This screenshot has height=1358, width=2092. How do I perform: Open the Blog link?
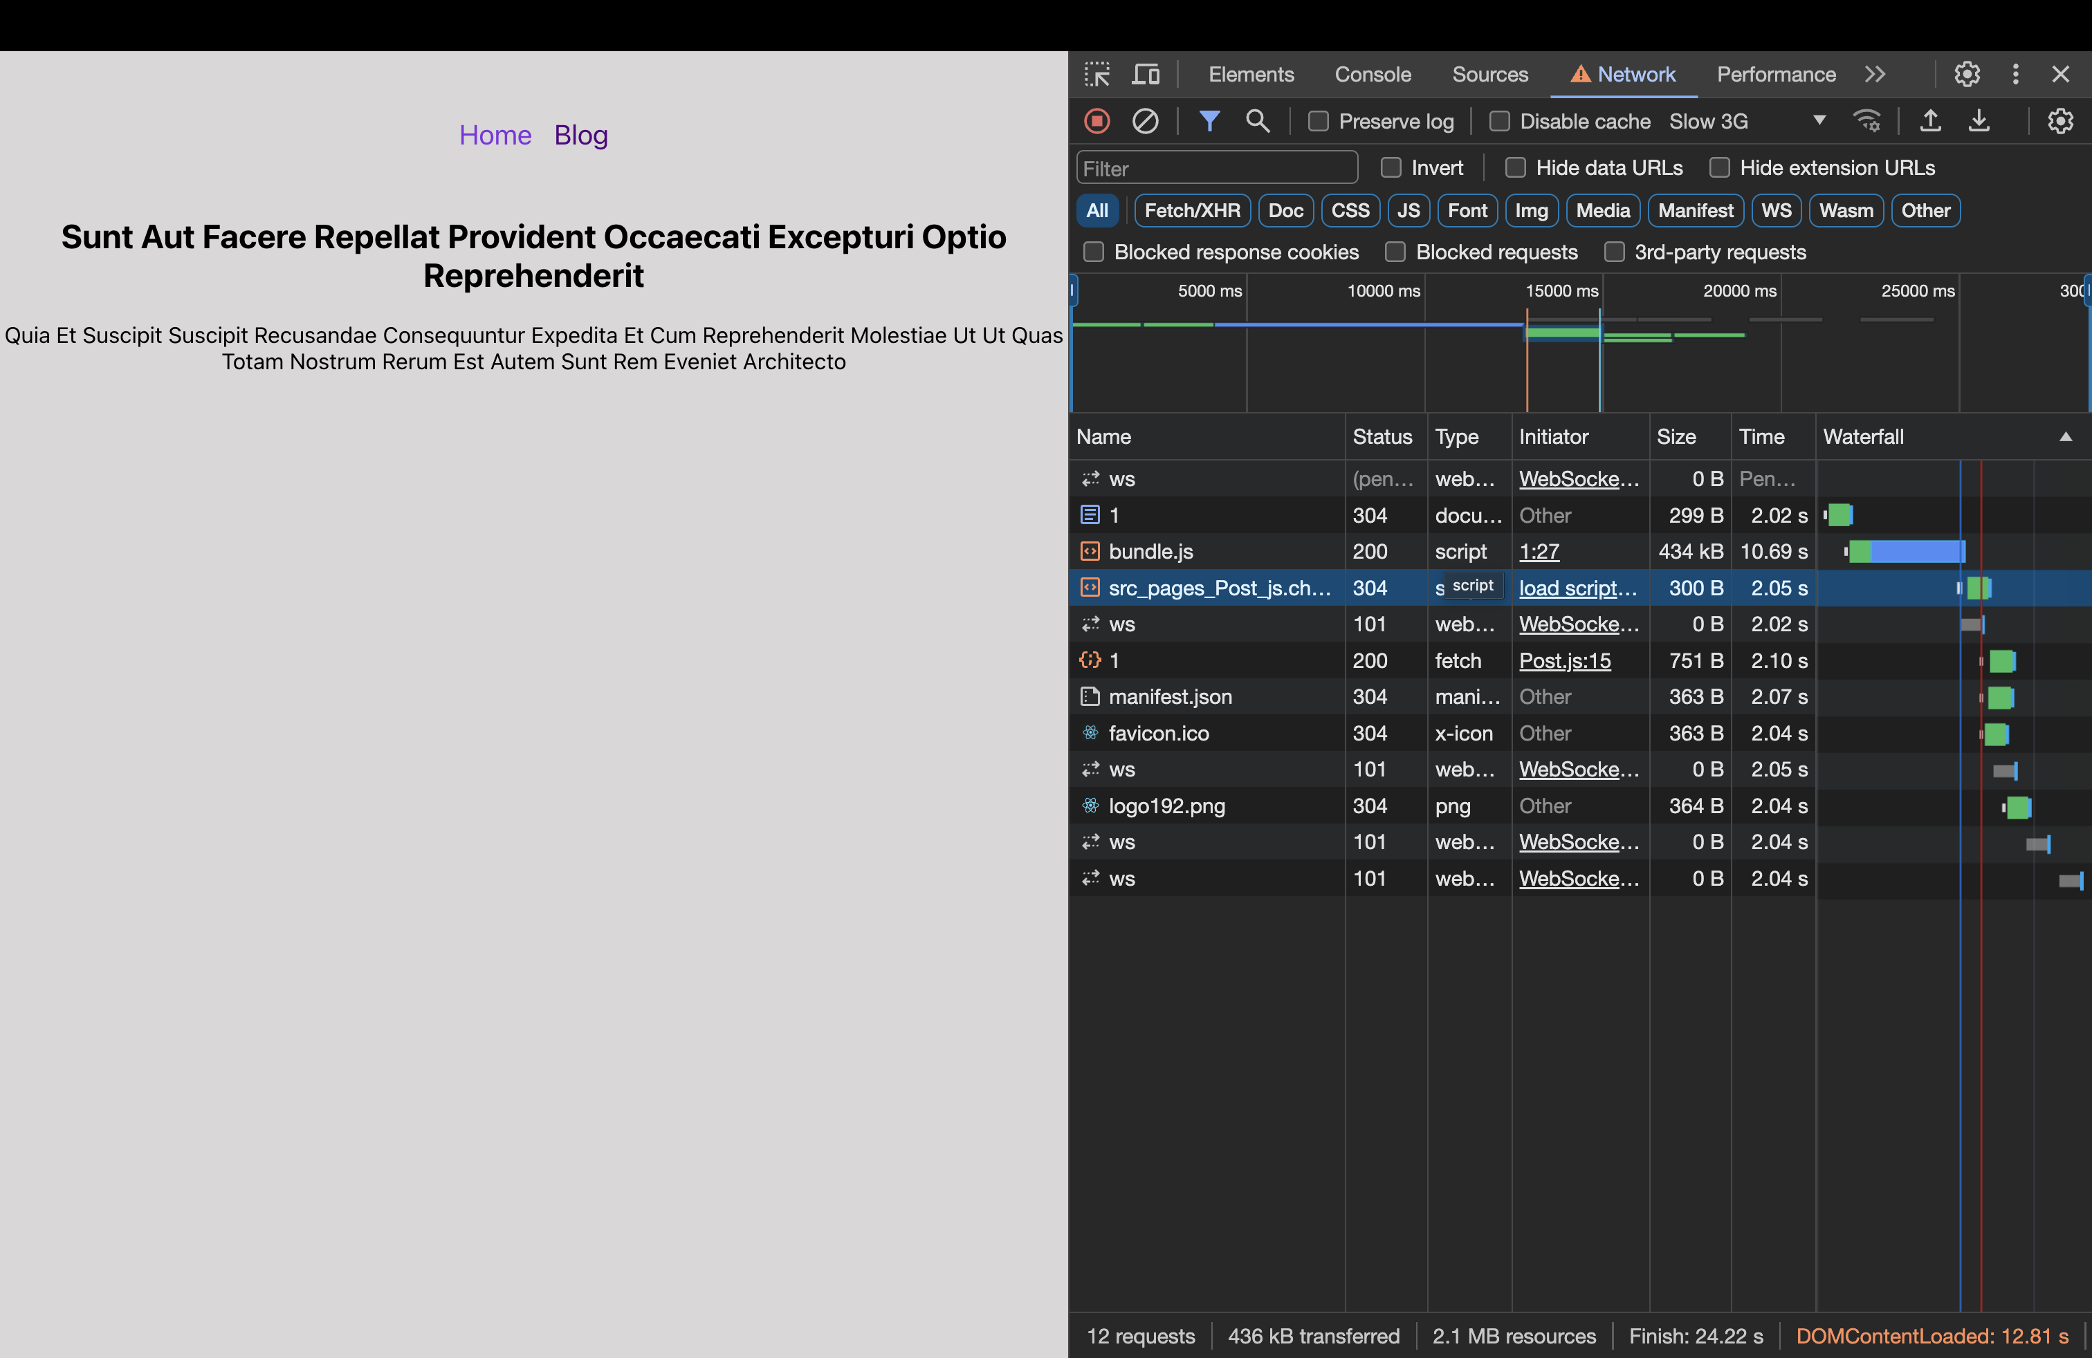[x=580, y=136]
